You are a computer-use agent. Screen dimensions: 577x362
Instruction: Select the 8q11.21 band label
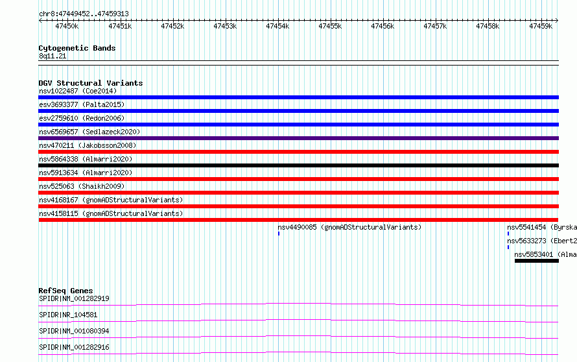tap(53, 56)
